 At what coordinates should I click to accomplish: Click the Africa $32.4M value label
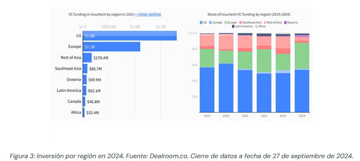coord(93,112)
